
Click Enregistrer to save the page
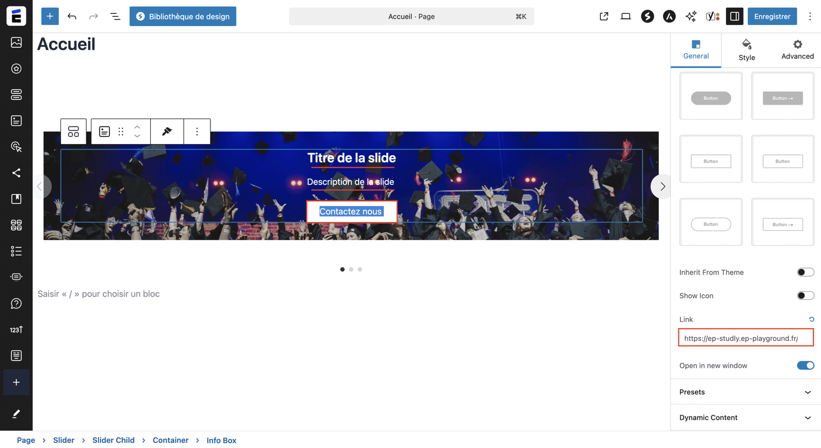tap(772, 16)
